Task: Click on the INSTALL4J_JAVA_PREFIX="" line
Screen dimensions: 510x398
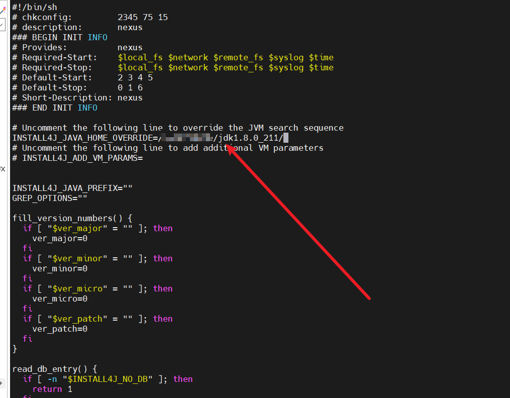Action: [72, 188]
